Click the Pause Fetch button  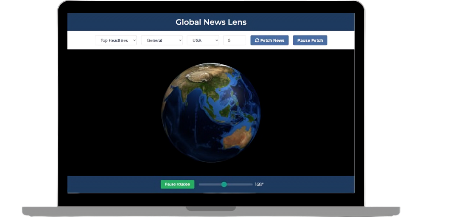pos(310,40)
